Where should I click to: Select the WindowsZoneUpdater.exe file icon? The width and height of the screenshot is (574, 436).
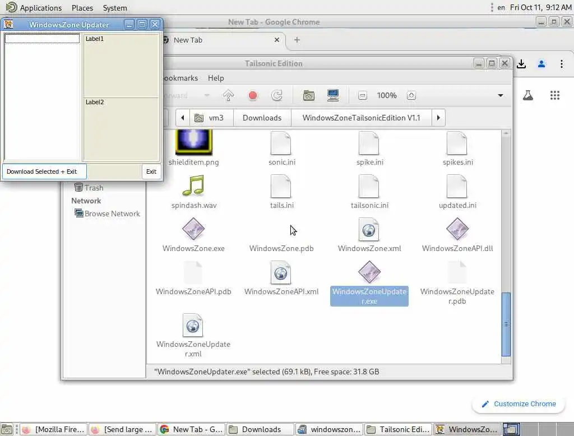369,272
